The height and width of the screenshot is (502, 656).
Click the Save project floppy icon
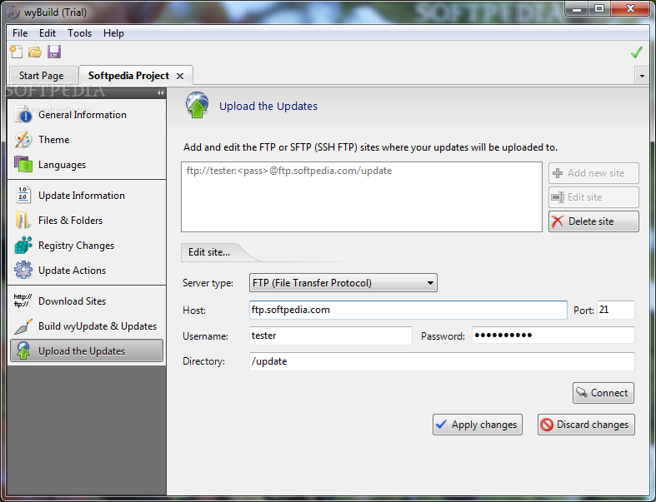54,52
